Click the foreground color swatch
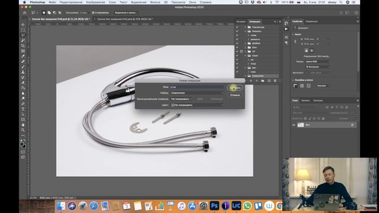 [22, 144]
